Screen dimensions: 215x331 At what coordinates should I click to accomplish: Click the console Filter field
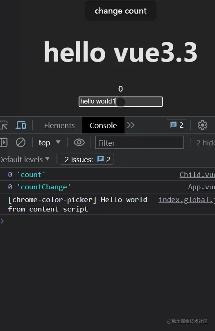[139, 143]
